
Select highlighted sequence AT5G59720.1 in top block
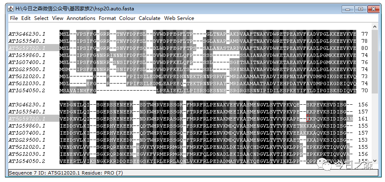(x=27, y=48)
